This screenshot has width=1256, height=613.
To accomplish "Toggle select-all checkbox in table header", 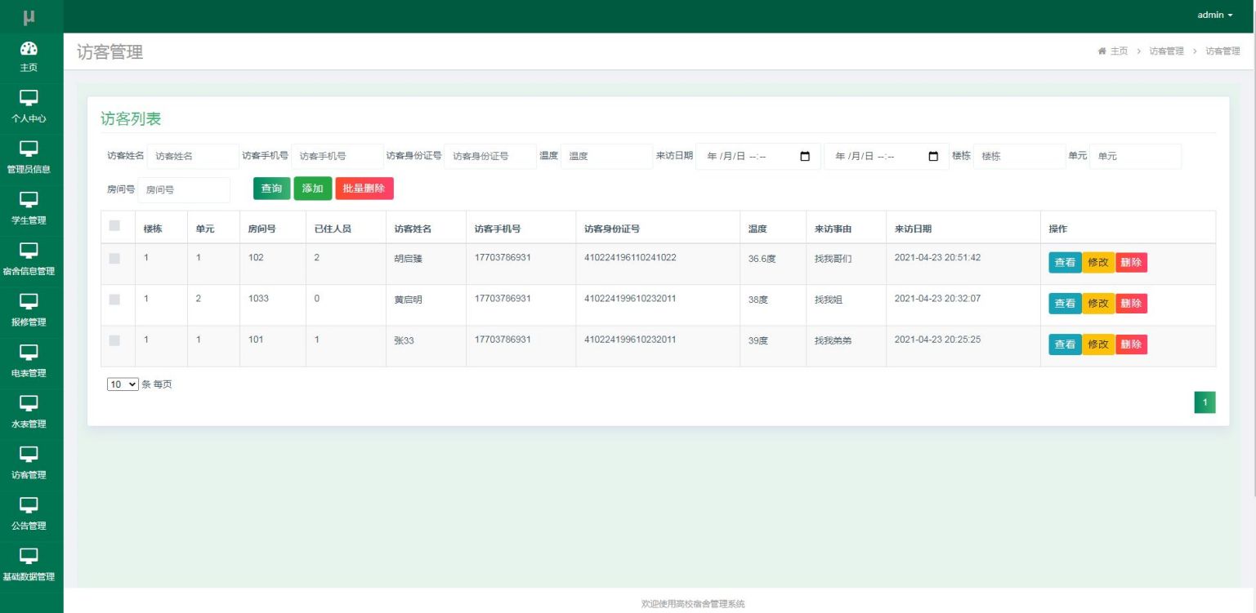I will pos(114,225).
